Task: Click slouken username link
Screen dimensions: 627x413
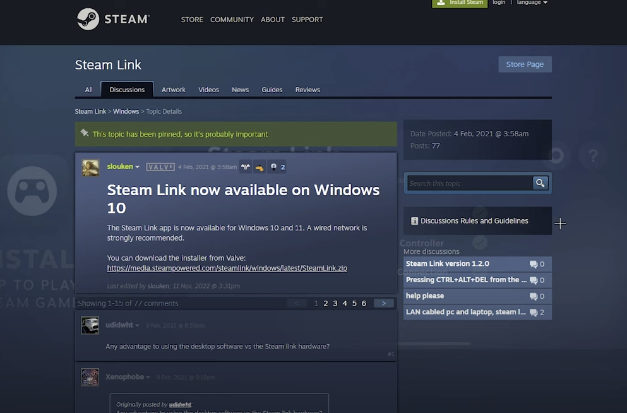Action: click(x=120, y=167)
